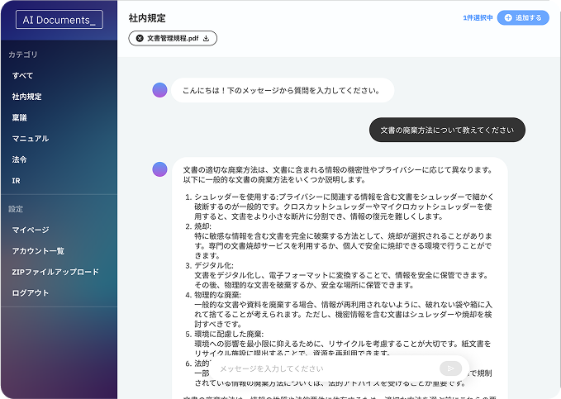Select the 社内規定 category
The width and height of the screenshot is (561, 399).
[x=26, y=97]
